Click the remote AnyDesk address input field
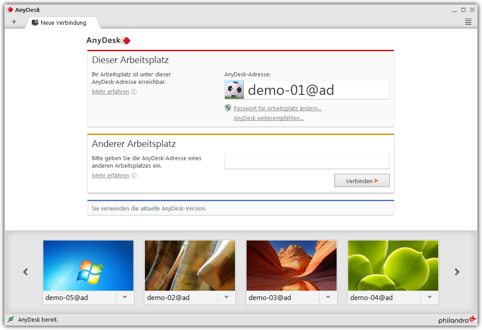Screen dimensions: 482x330 point(307,161)
